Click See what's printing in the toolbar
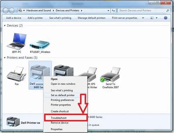174x133 pixels. tap(60, 18)
